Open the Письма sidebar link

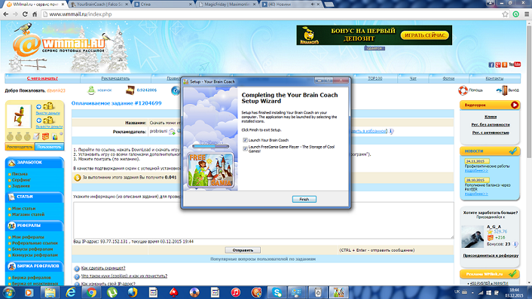(20, 174)
